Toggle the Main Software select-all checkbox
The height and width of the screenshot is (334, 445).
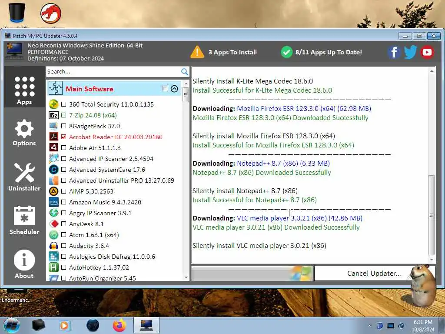pyautogui.click(x=165, y=88)
